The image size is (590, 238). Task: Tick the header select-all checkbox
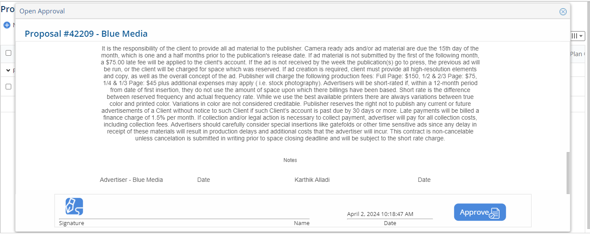pyautogui.click(x=8, y=53)
